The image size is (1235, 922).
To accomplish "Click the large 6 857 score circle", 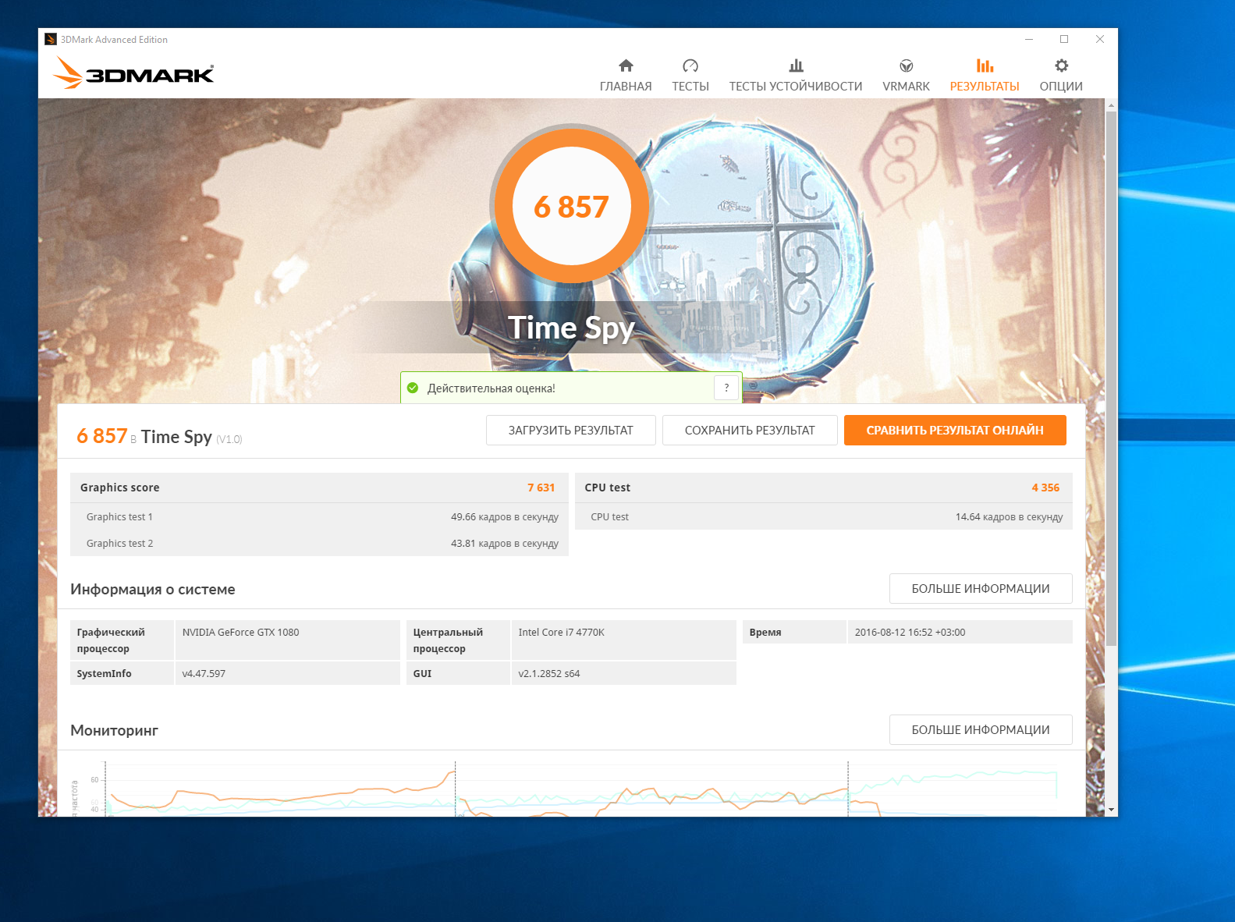I will coord(571,206).
